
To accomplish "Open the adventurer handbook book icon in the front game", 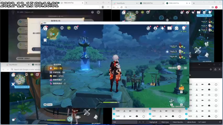I will [x=169, y=28].
